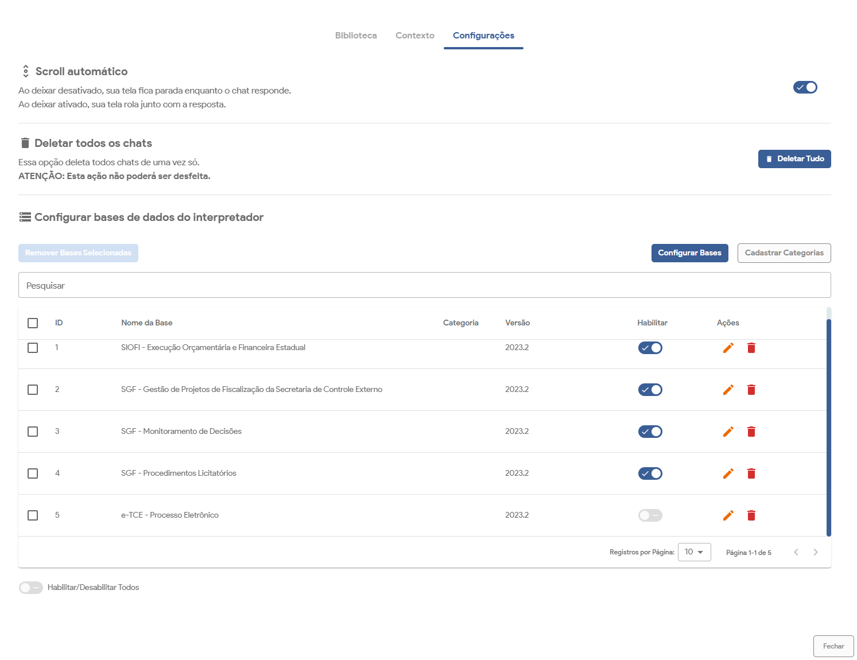Disable the Scroll automático toggle
857x660 pixels.
tap(805, 87)
